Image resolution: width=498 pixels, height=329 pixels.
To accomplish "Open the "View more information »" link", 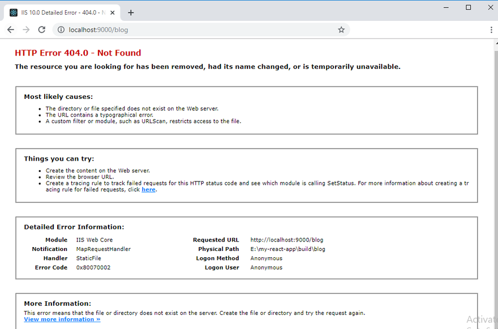I will pyautogui.click(x=62, y=319).
